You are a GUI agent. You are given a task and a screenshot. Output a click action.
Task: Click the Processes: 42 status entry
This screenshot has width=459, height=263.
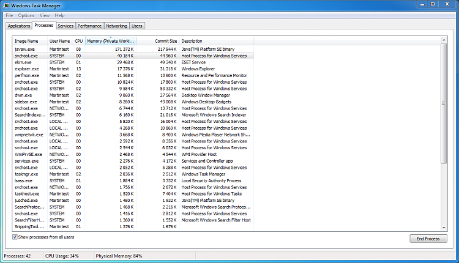pos(17,256)
